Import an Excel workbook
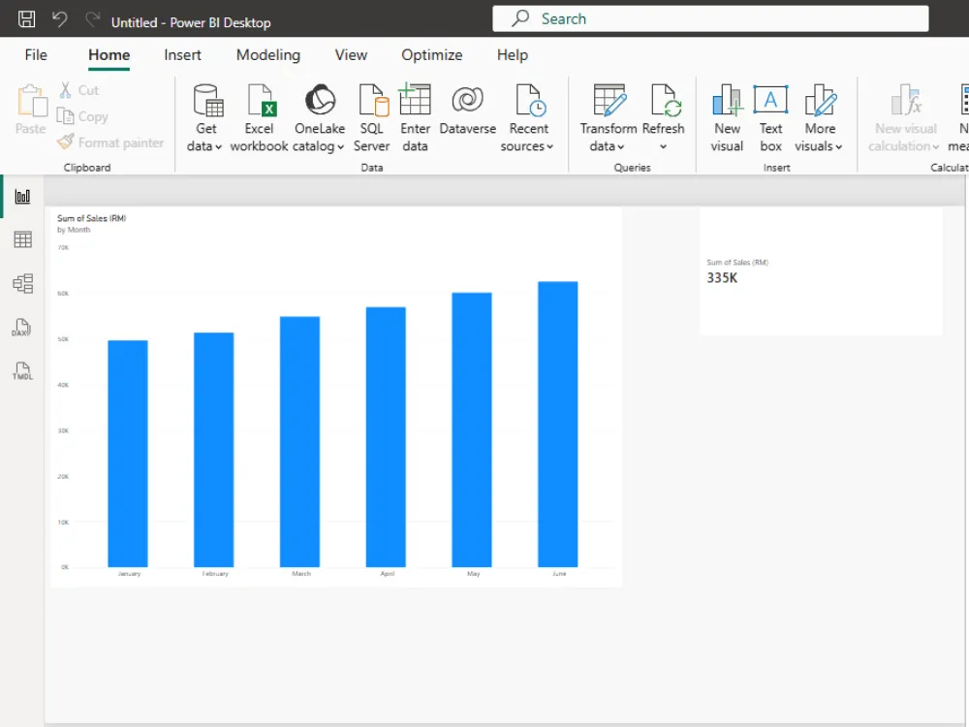This screenshot has height=727, width=969. pyautogui.click(x=259, y=118)
